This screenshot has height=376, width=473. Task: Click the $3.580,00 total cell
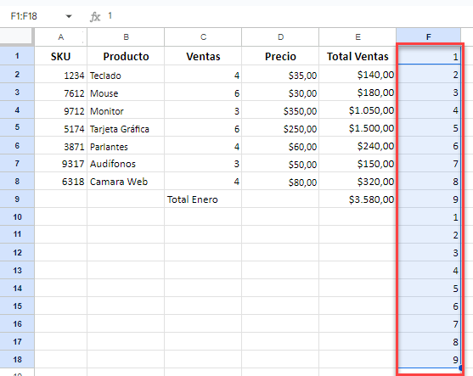[358, 199]
